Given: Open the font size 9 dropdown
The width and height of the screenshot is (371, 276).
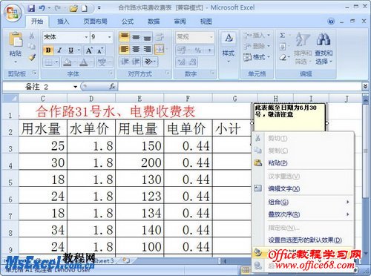Looking at the screenshot, I should (x=109, y=37).
